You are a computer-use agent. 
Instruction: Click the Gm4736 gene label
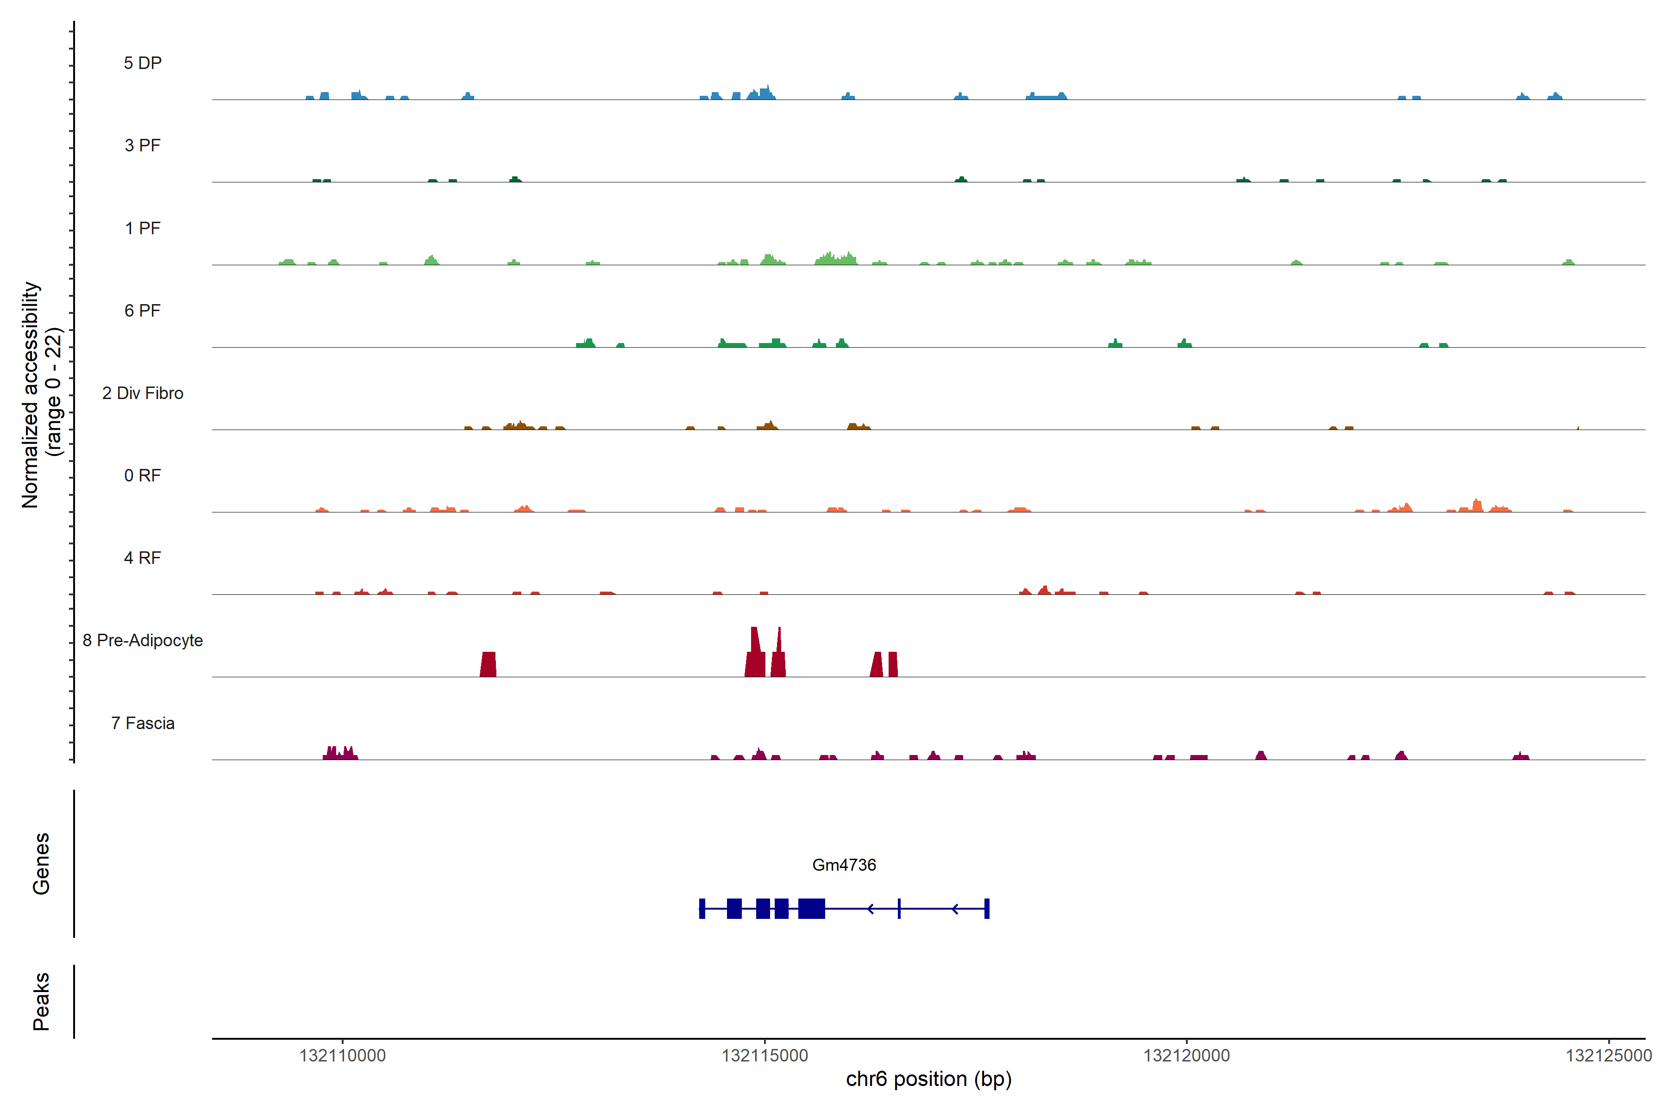(x=843, y=864)
